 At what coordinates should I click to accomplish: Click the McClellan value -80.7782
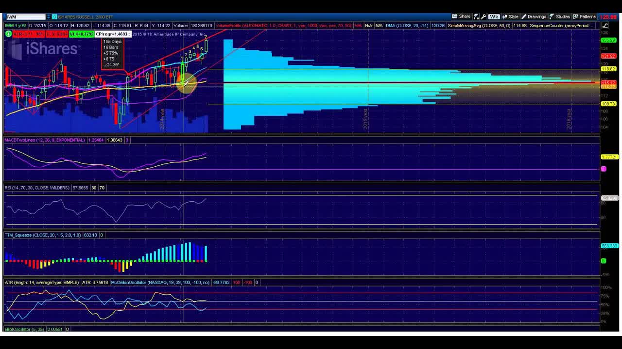221,282
